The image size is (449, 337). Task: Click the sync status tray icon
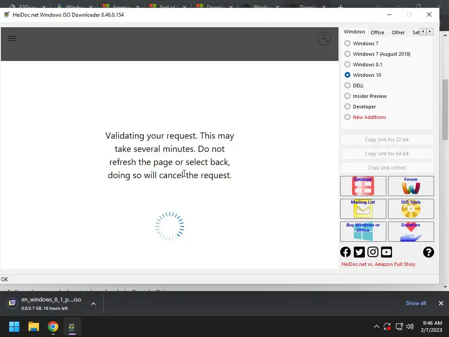[x=387, y=326]
